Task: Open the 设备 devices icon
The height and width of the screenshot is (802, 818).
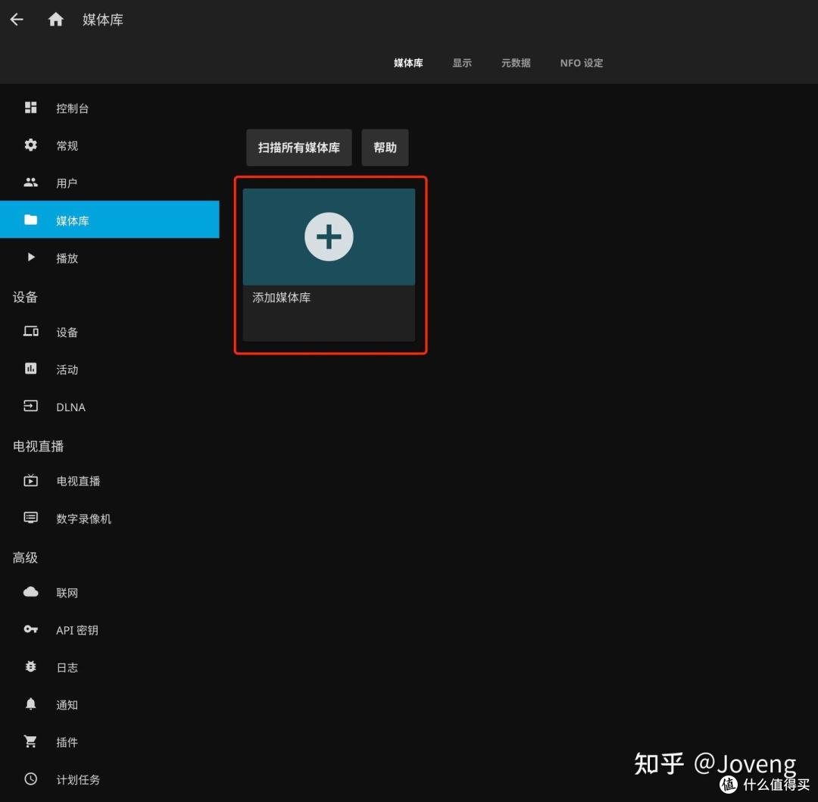Action: pos(30,331)
